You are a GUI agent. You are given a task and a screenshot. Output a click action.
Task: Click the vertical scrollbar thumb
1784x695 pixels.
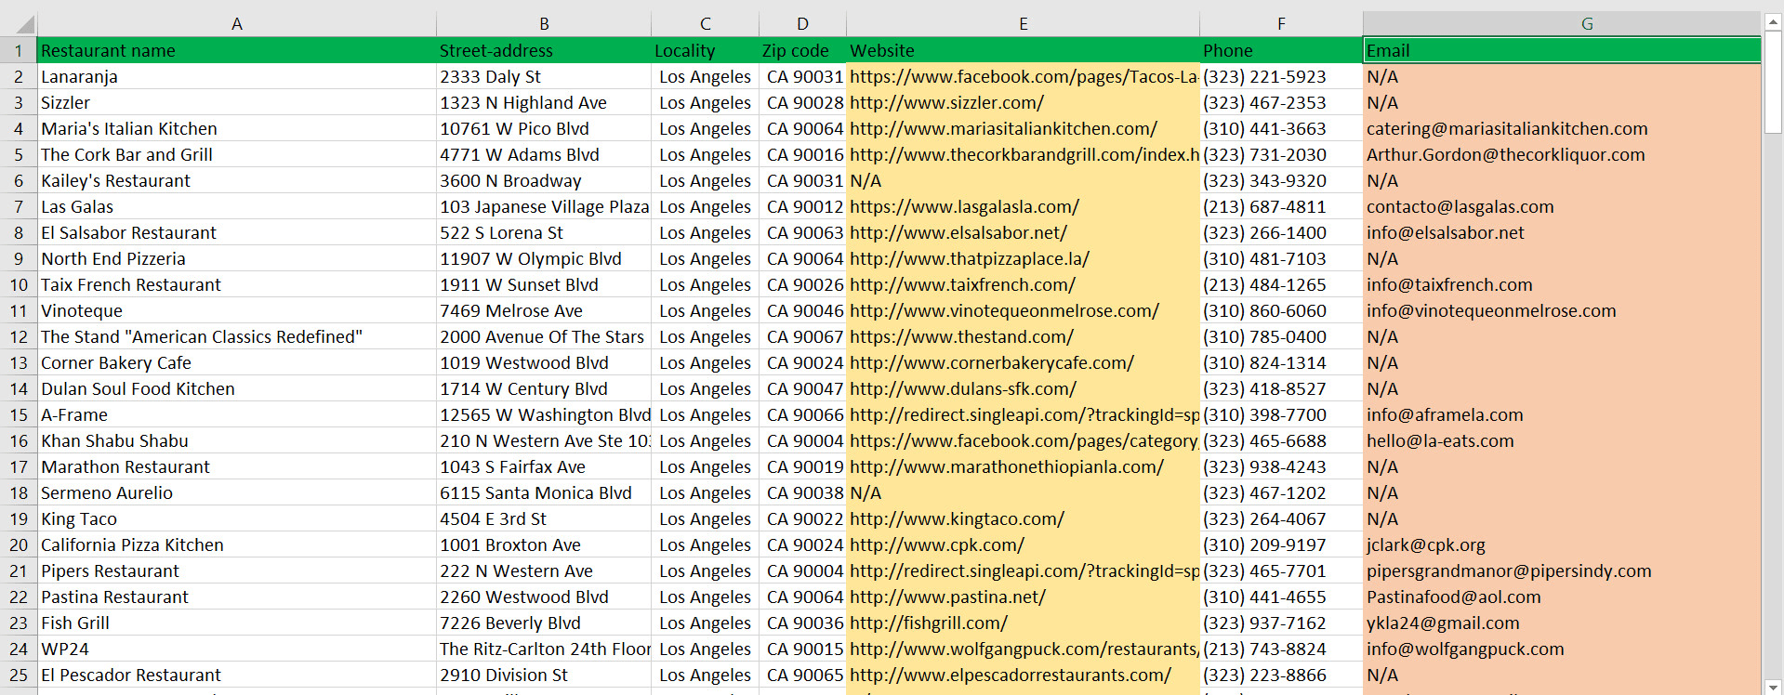1773,84
